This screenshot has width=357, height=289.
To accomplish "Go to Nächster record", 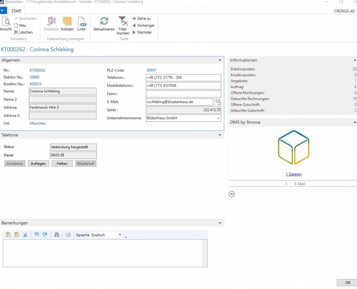I will [x=143, y=32].
